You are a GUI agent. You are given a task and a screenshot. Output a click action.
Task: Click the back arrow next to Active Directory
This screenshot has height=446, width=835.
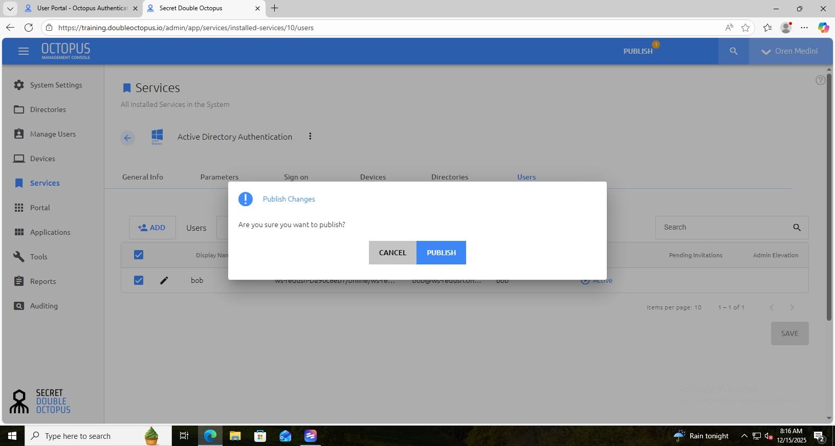tap(127, 138)
